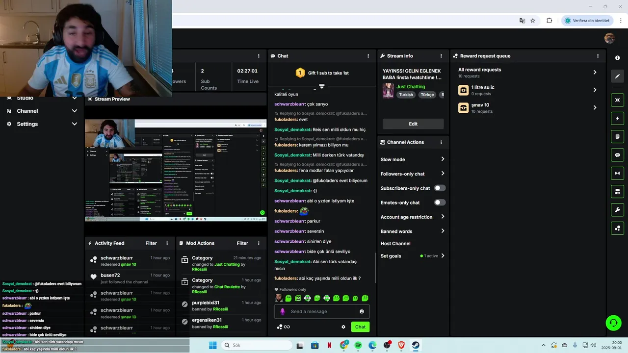
Task: Click the channel points infinity balance
Action: click(284, 327)
